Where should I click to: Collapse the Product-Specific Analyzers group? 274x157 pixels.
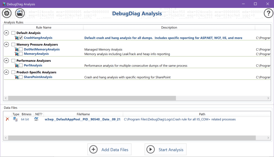pos(6,72)
